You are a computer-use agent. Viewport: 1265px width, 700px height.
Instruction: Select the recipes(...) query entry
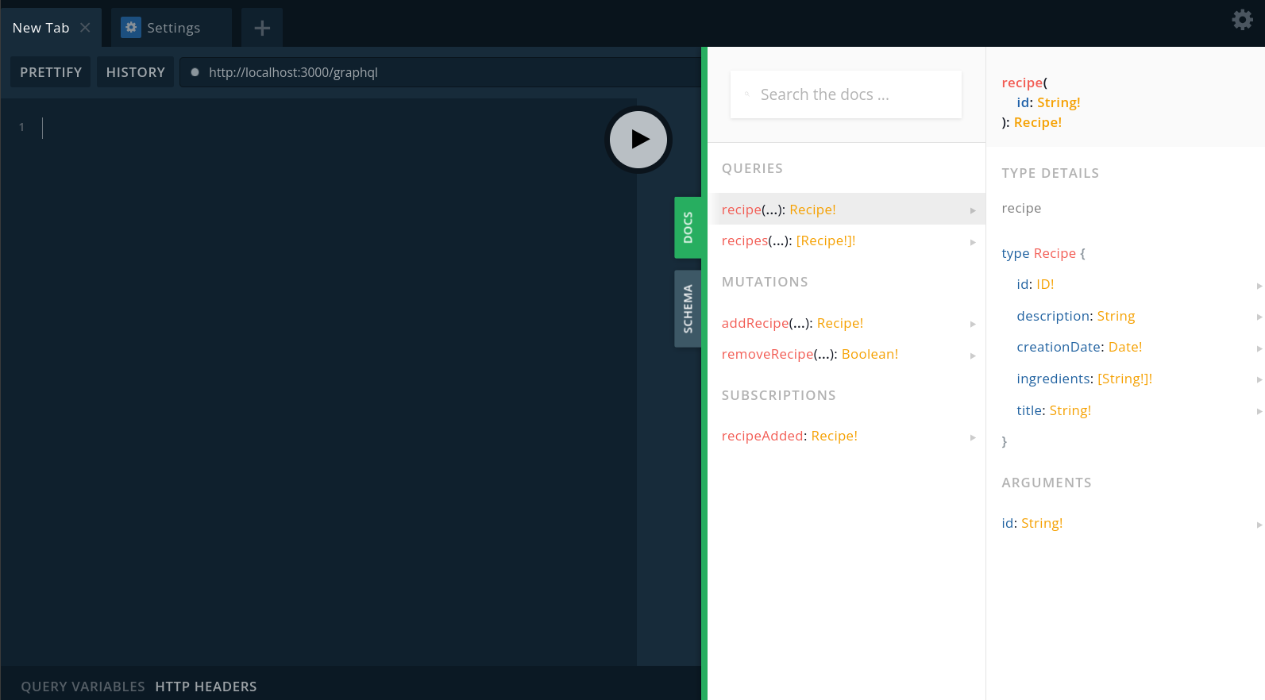click(x=847, y=240)
